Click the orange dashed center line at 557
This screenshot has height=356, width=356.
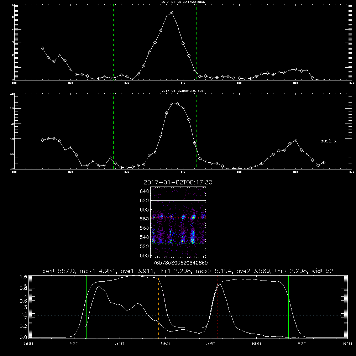tap(158, 308)
